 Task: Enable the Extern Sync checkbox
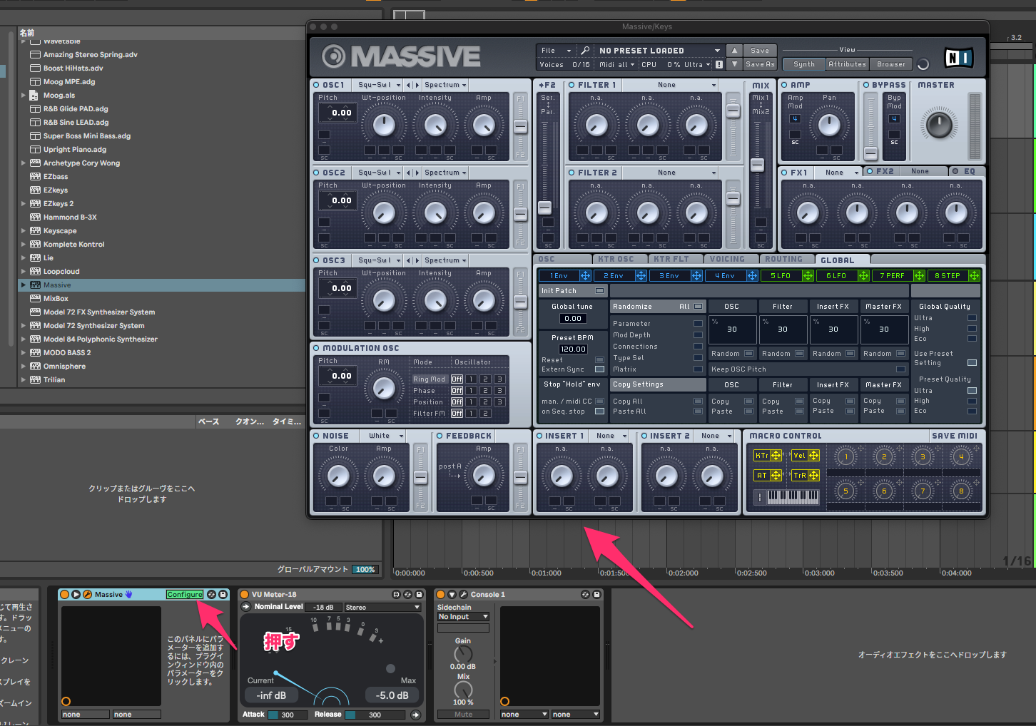[x=599, y=369]
